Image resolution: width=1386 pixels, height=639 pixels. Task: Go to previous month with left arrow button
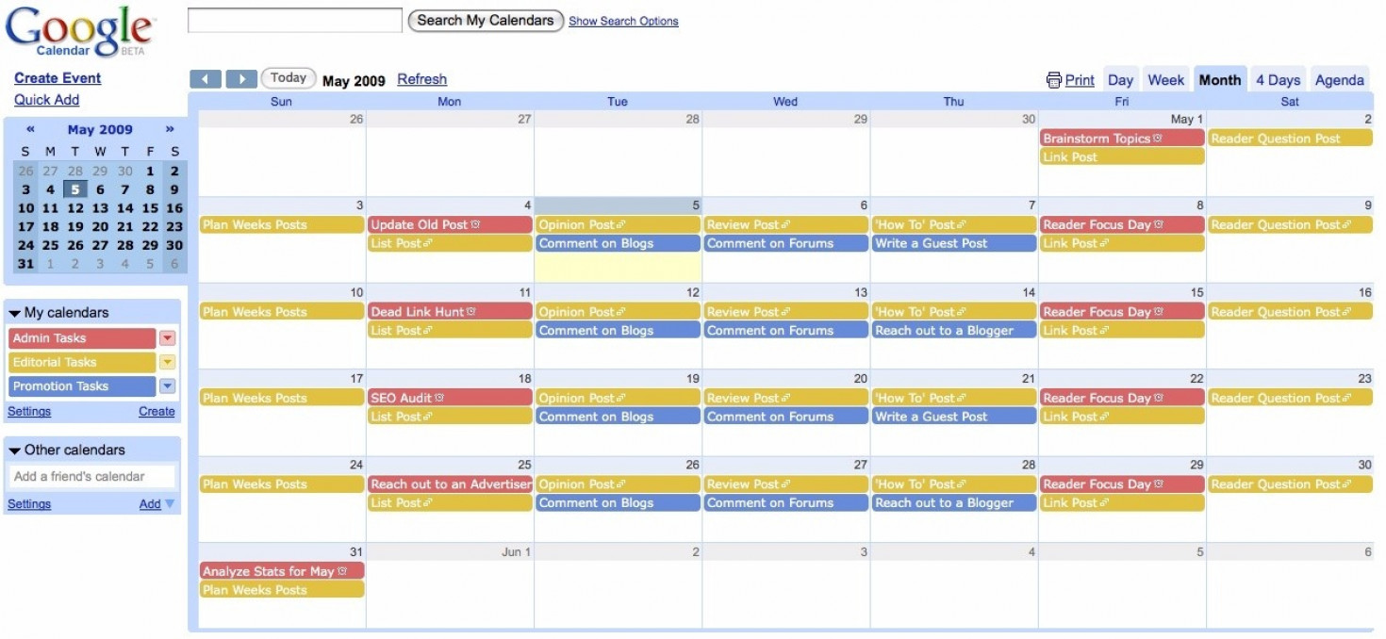(x=206, y=79)
